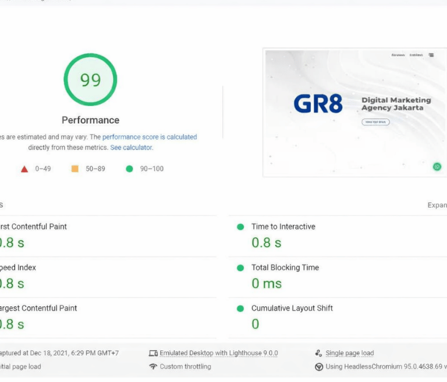Click the 0.8 s Time to Interactive value
447x382 pixels.
[266, 243]
